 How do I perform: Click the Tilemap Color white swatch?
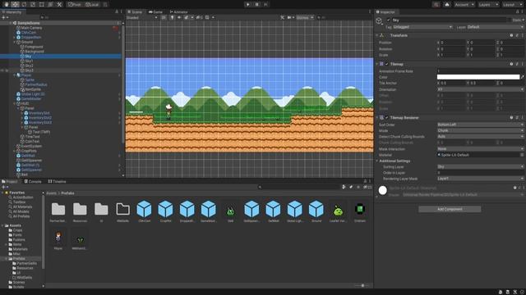(x=478, y=77)
